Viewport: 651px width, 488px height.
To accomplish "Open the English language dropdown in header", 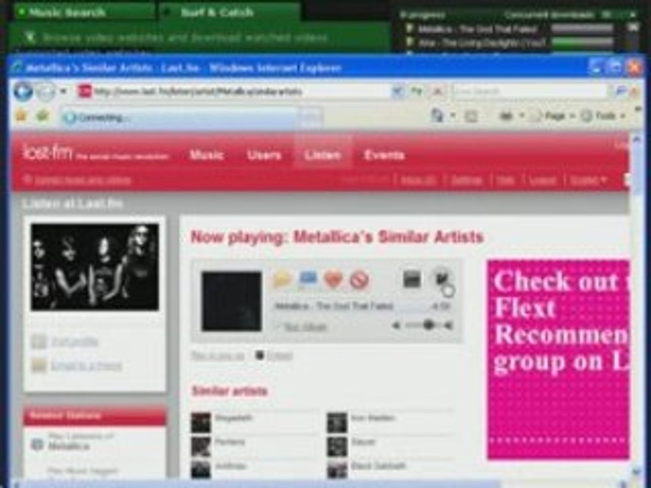I will tap(588, 180).
